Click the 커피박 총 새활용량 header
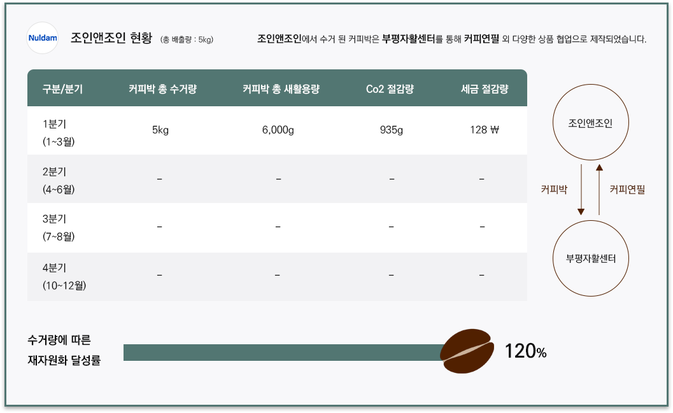This screenshot has height=413, width=673. [x=281, y=89]
